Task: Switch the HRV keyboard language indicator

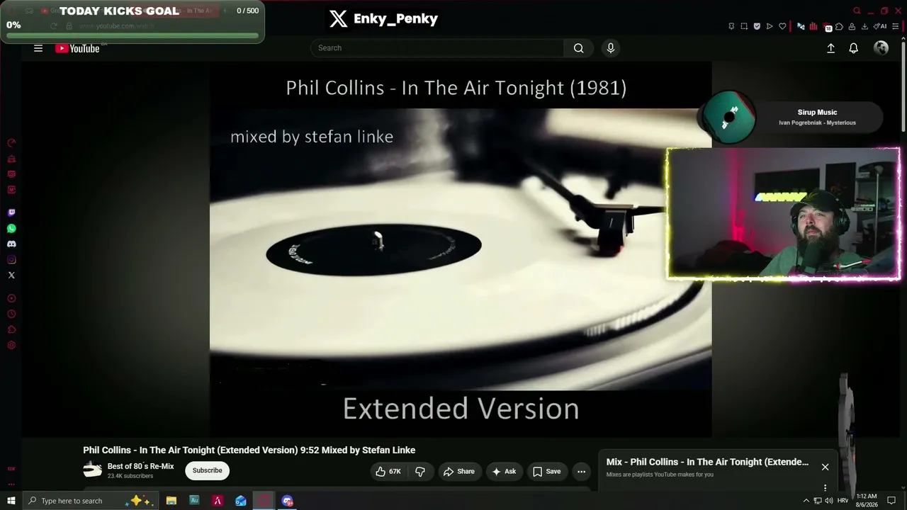Action: [843, 501]
